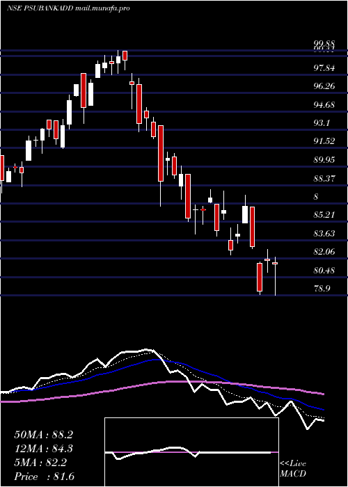Click the 99.88 top price label
348x487 pixels.
coord(324,43)
